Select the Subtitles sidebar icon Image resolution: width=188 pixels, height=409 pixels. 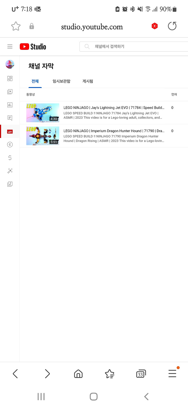pos(10,131)
